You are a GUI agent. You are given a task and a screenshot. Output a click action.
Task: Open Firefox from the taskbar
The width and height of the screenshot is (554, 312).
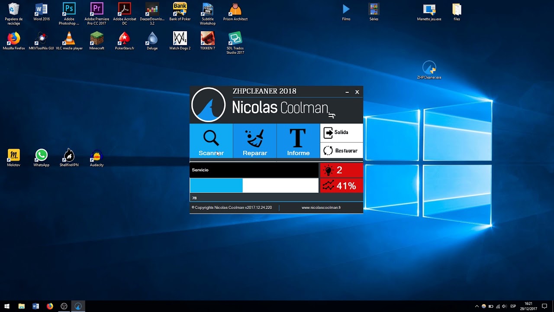pyautogui.click(x=50, y=306)
